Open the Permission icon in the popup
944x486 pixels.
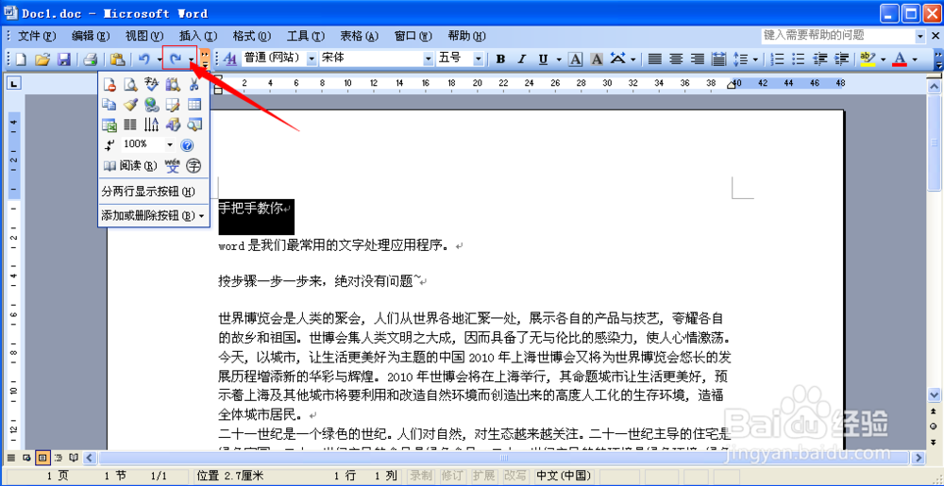[109, 85]
